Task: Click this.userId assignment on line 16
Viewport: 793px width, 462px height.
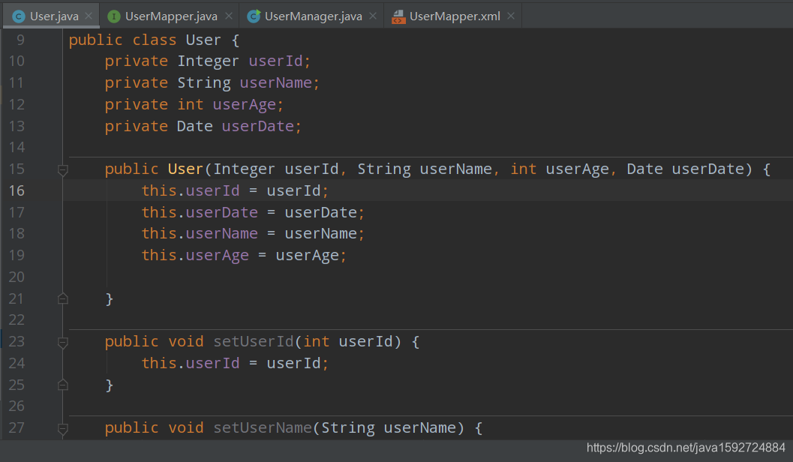Action: point(235,190)
